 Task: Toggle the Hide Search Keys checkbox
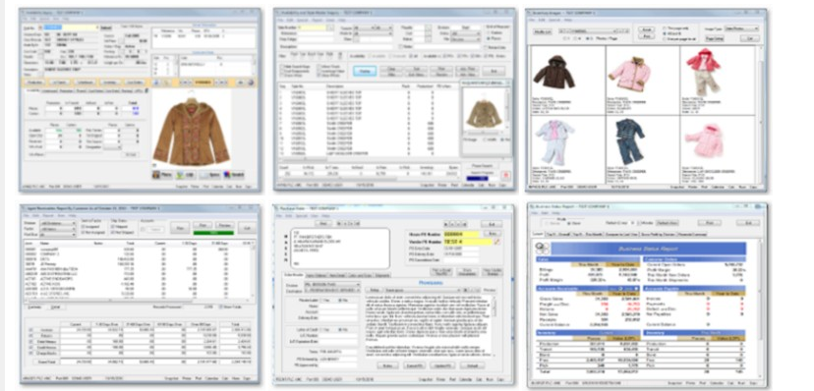[281, 67]
